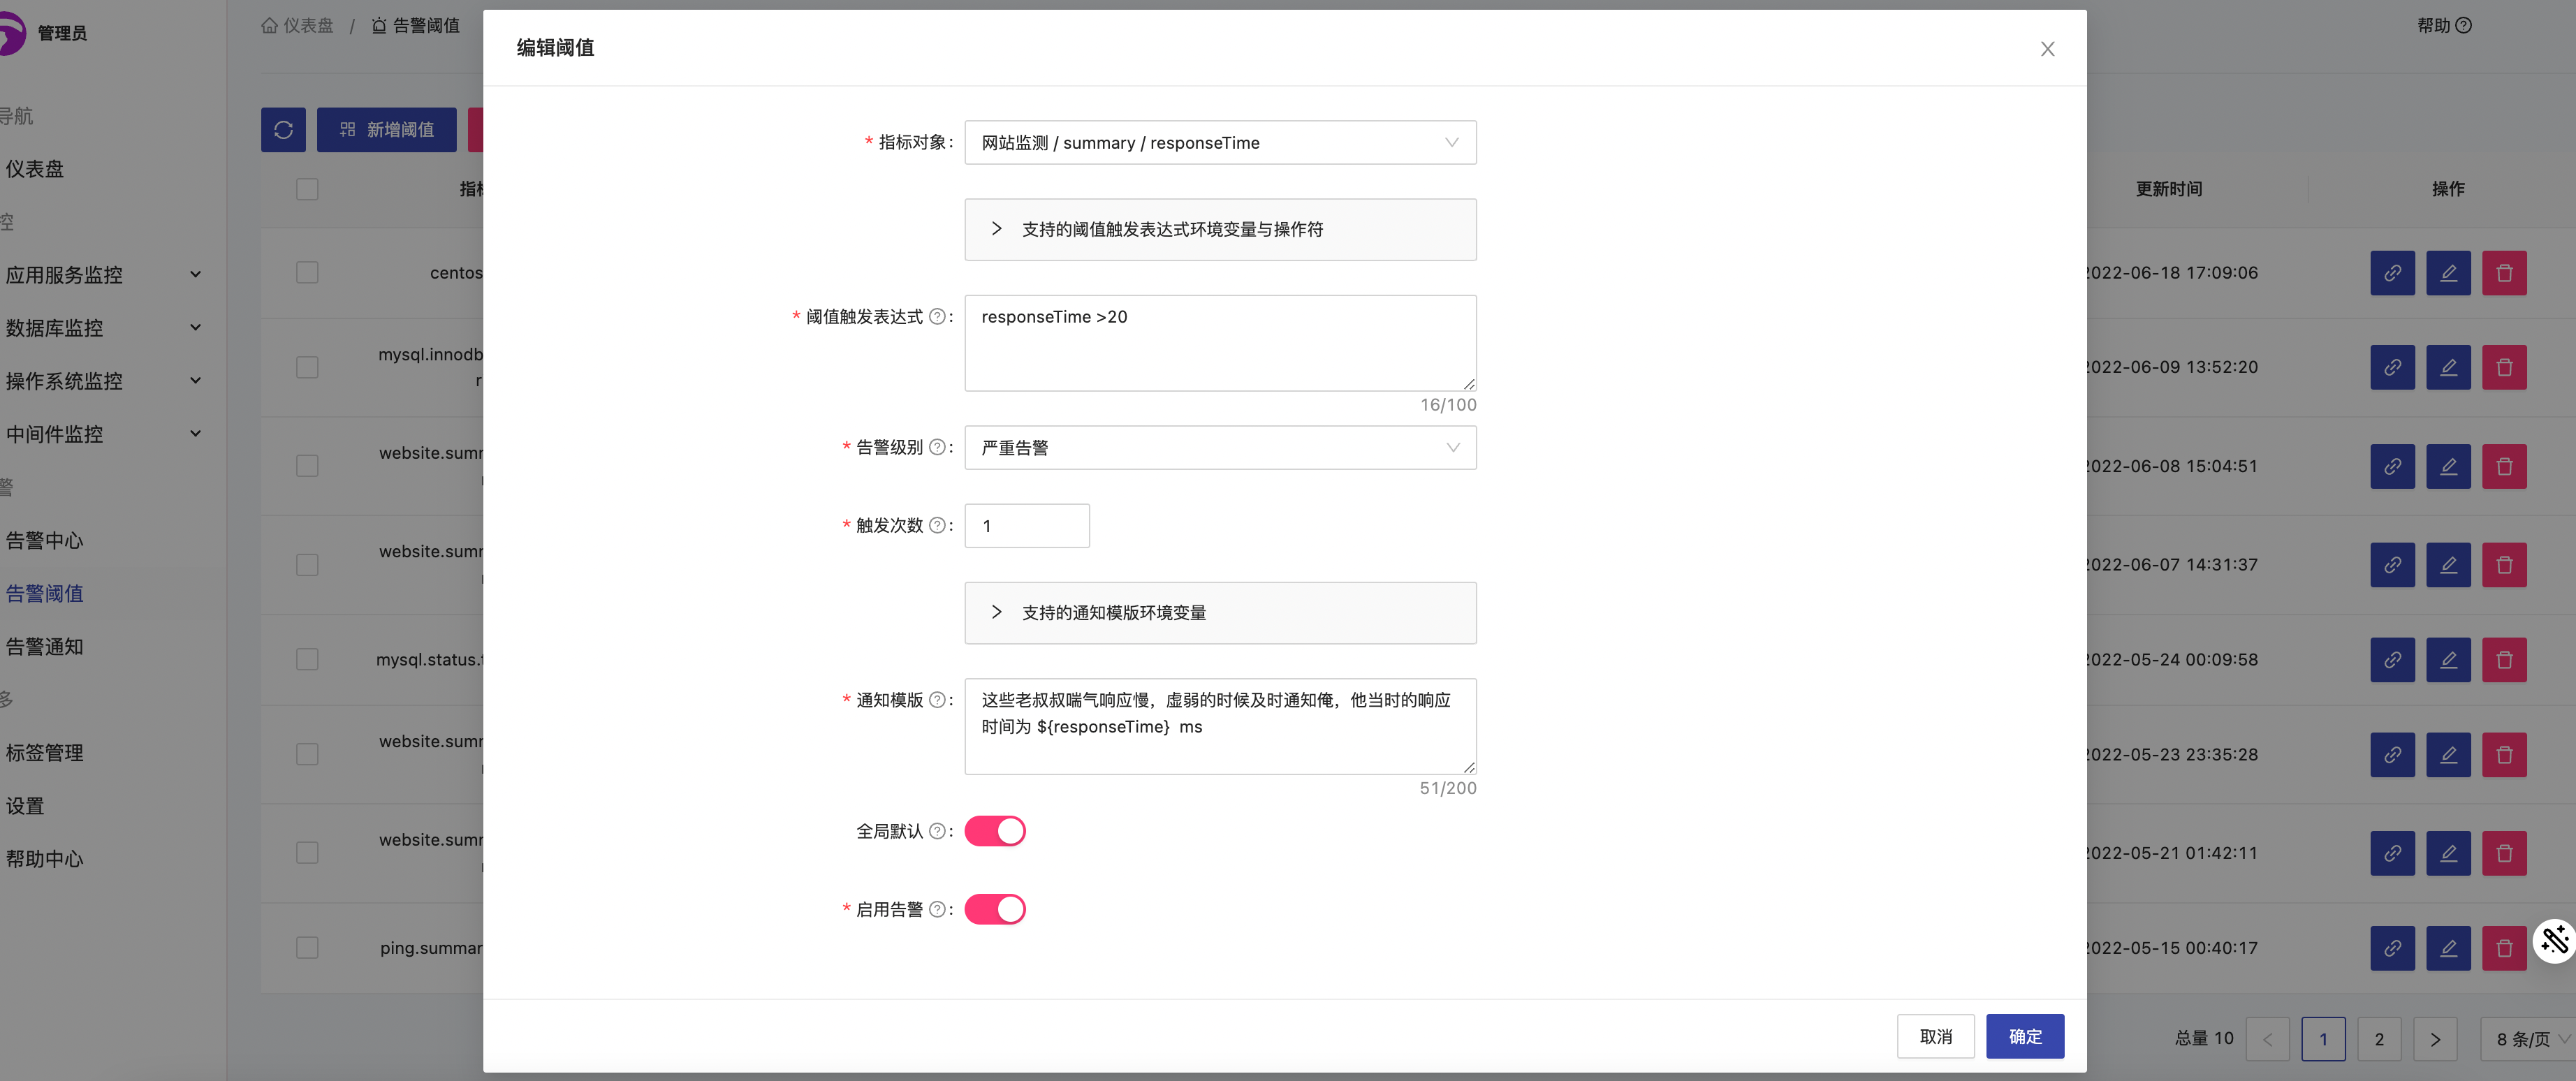Click the 取消 cancel button

tap(1935, 1036)
